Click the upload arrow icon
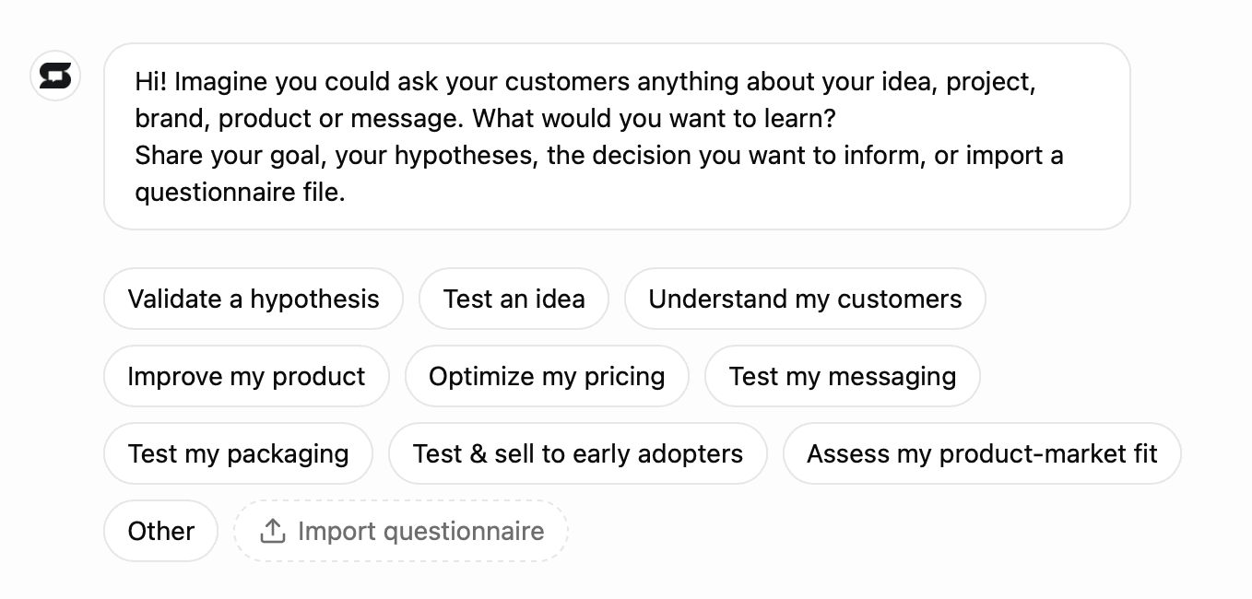The height and width of the screenshot is (599, 1252). (272, 531)
